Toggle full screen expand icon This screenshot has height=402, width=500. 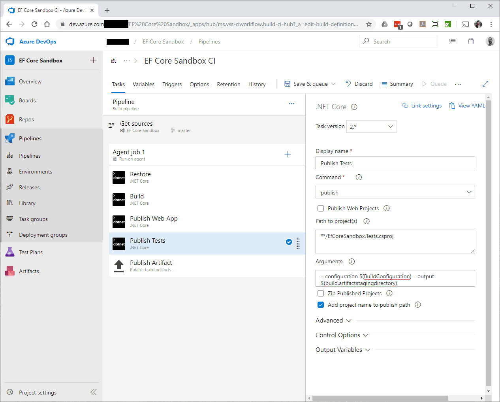tap(485, 84)
